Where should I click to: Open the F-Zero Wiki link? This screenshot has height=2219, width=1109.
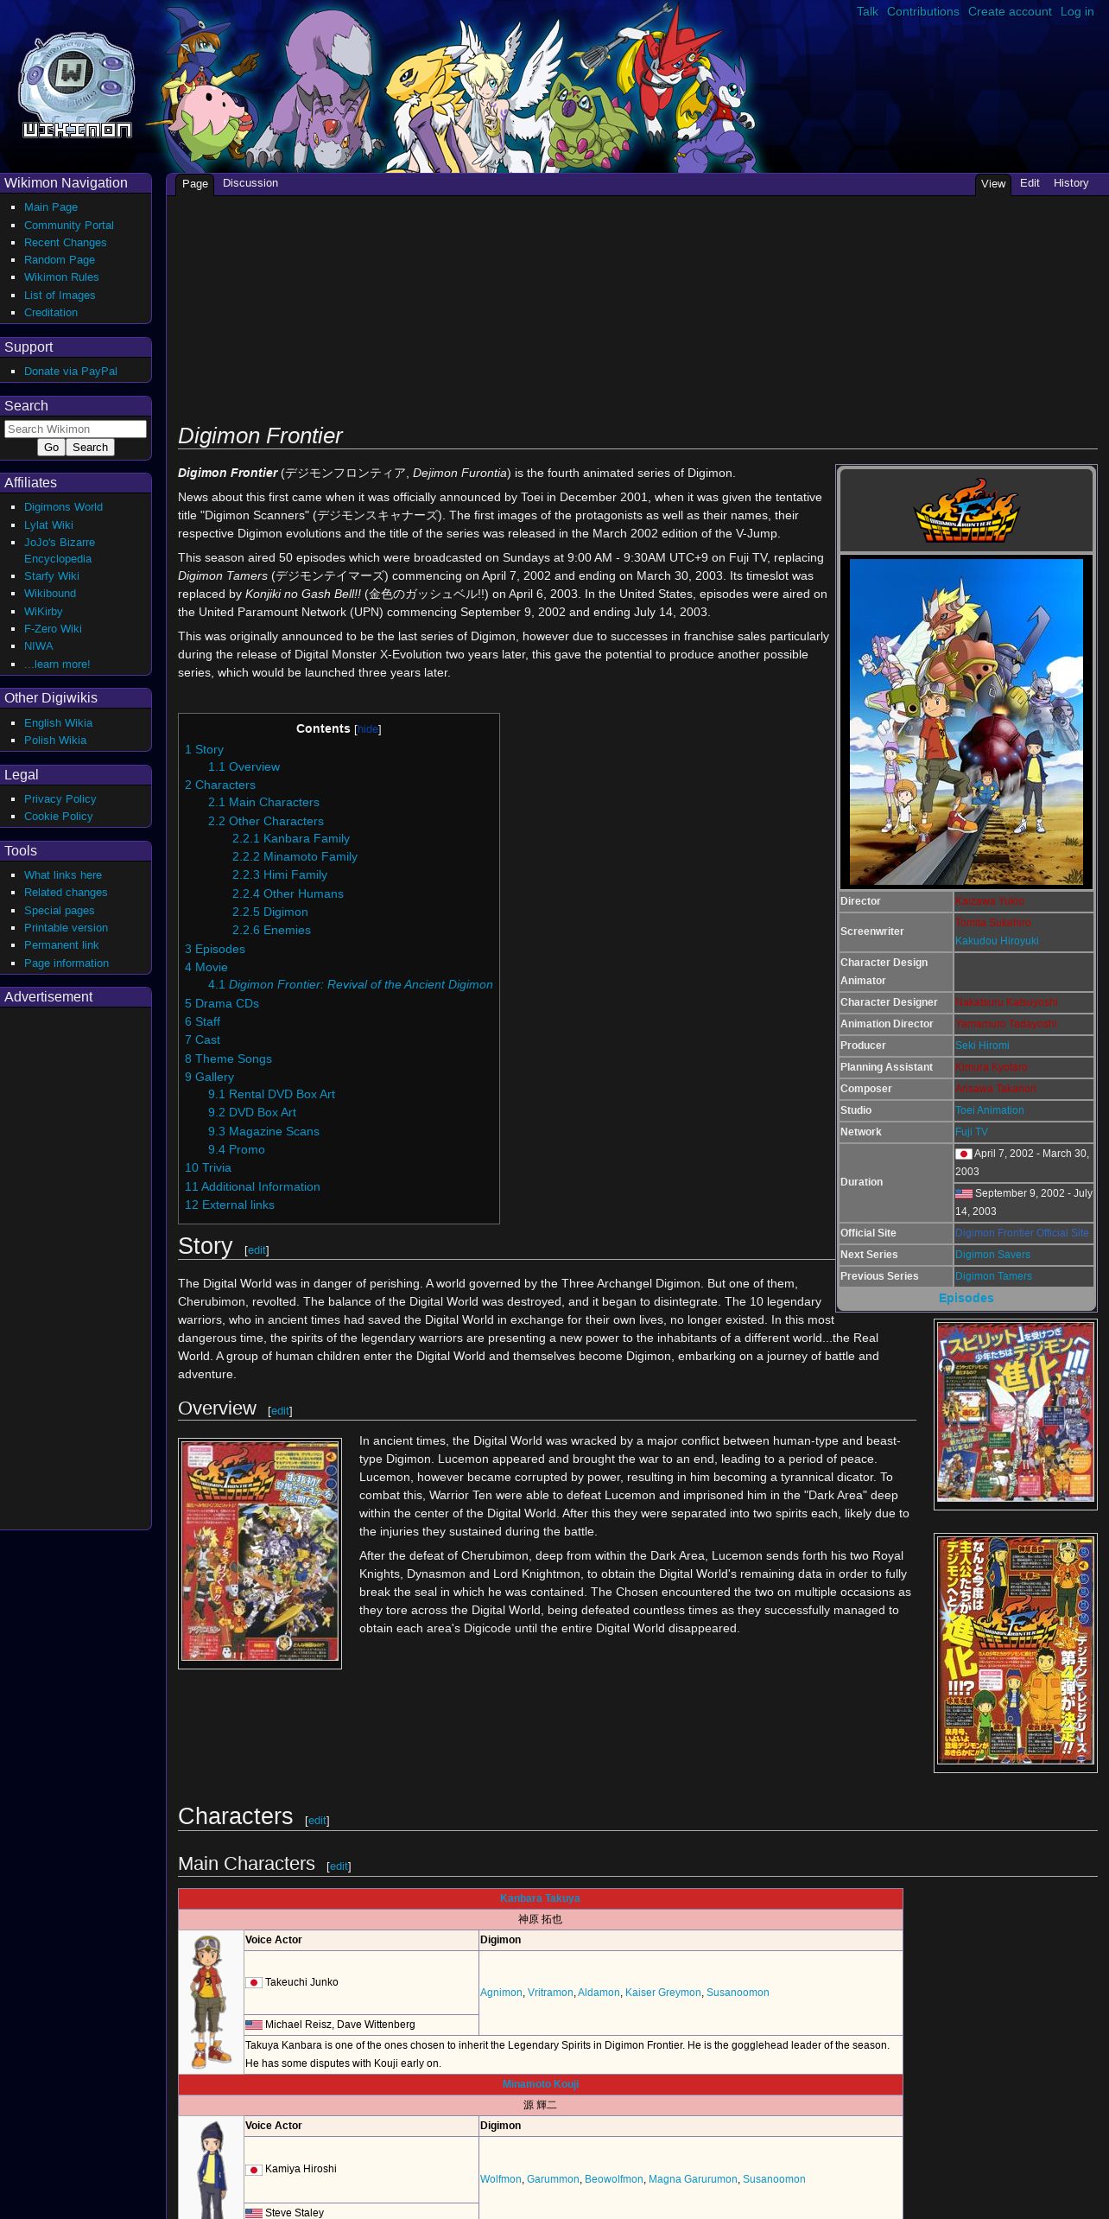tap(53, 629)
